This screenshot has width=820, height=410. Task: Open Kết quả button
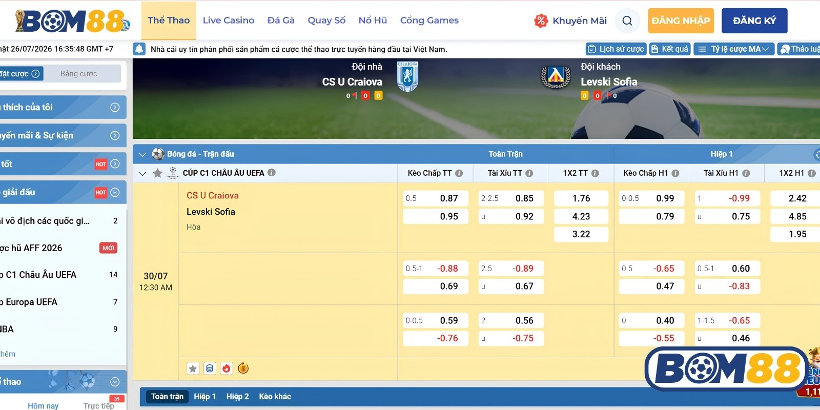pyautogui.click(x=670, y=49)
